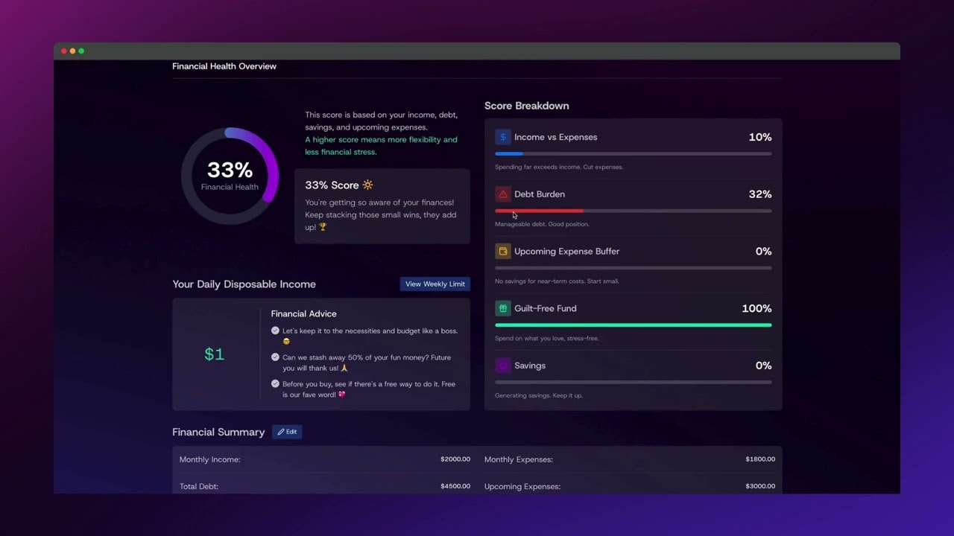Click the $1 daily disposable income value
954x536 pixels.
click(215, 354)
